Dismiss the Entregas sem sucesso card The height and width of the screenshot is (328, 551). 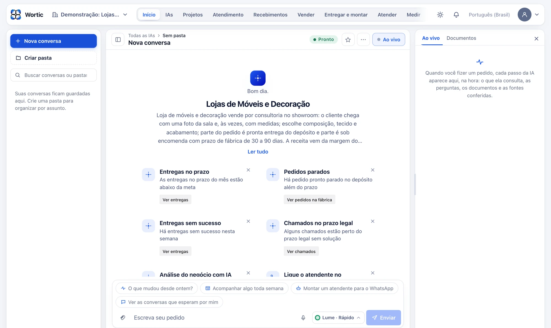tap(248, 221)
